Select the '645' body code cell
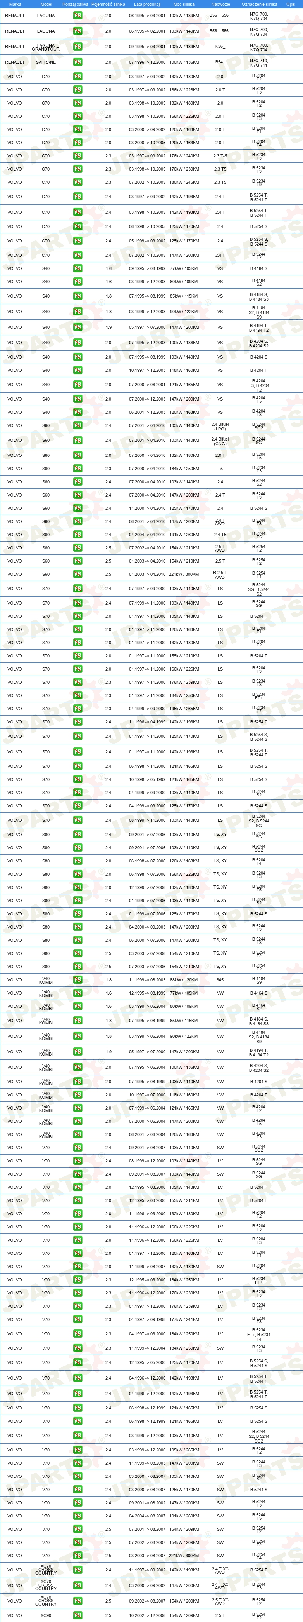This screenshot has height=1622, width=303. (220, 980)
